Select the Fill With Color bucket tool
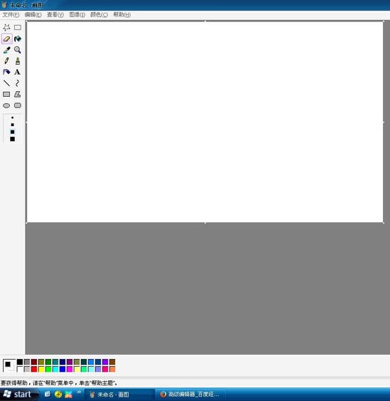The image size is (390, 401). click(18, 39)
